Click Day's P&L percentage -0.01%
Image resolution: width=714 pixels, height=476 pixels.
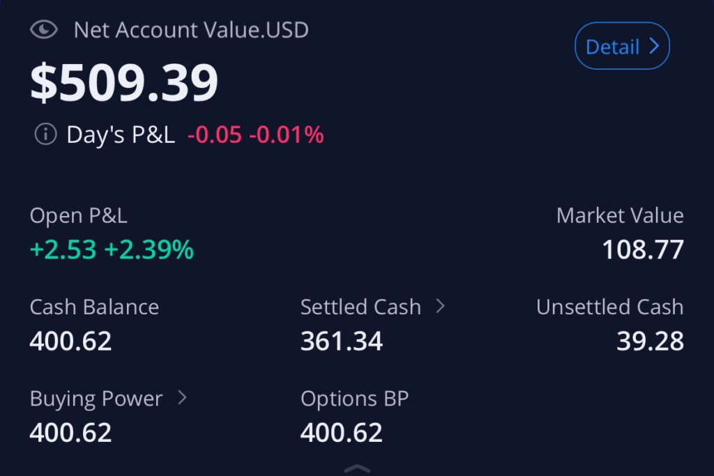(287, 135)
